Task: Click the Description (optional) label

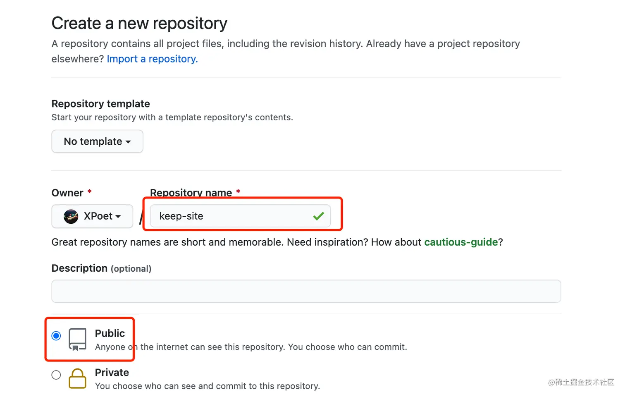Action: pyautogui.click(x=101, y=268)
